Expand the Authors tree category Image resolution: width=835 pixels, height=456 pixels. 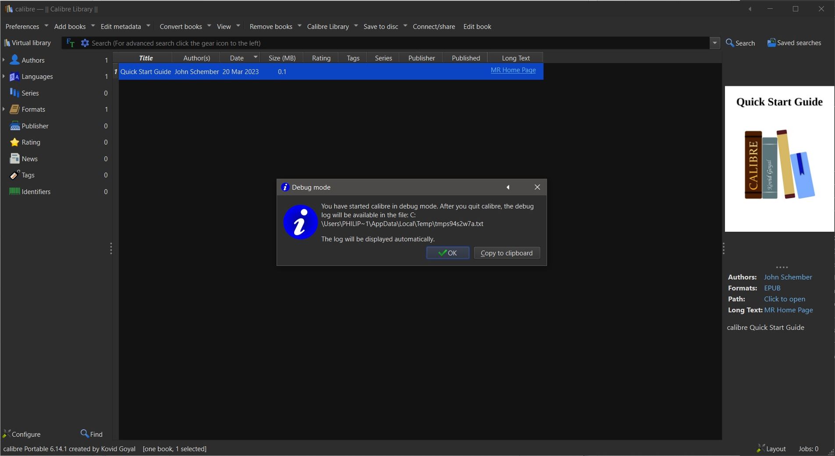4,60
